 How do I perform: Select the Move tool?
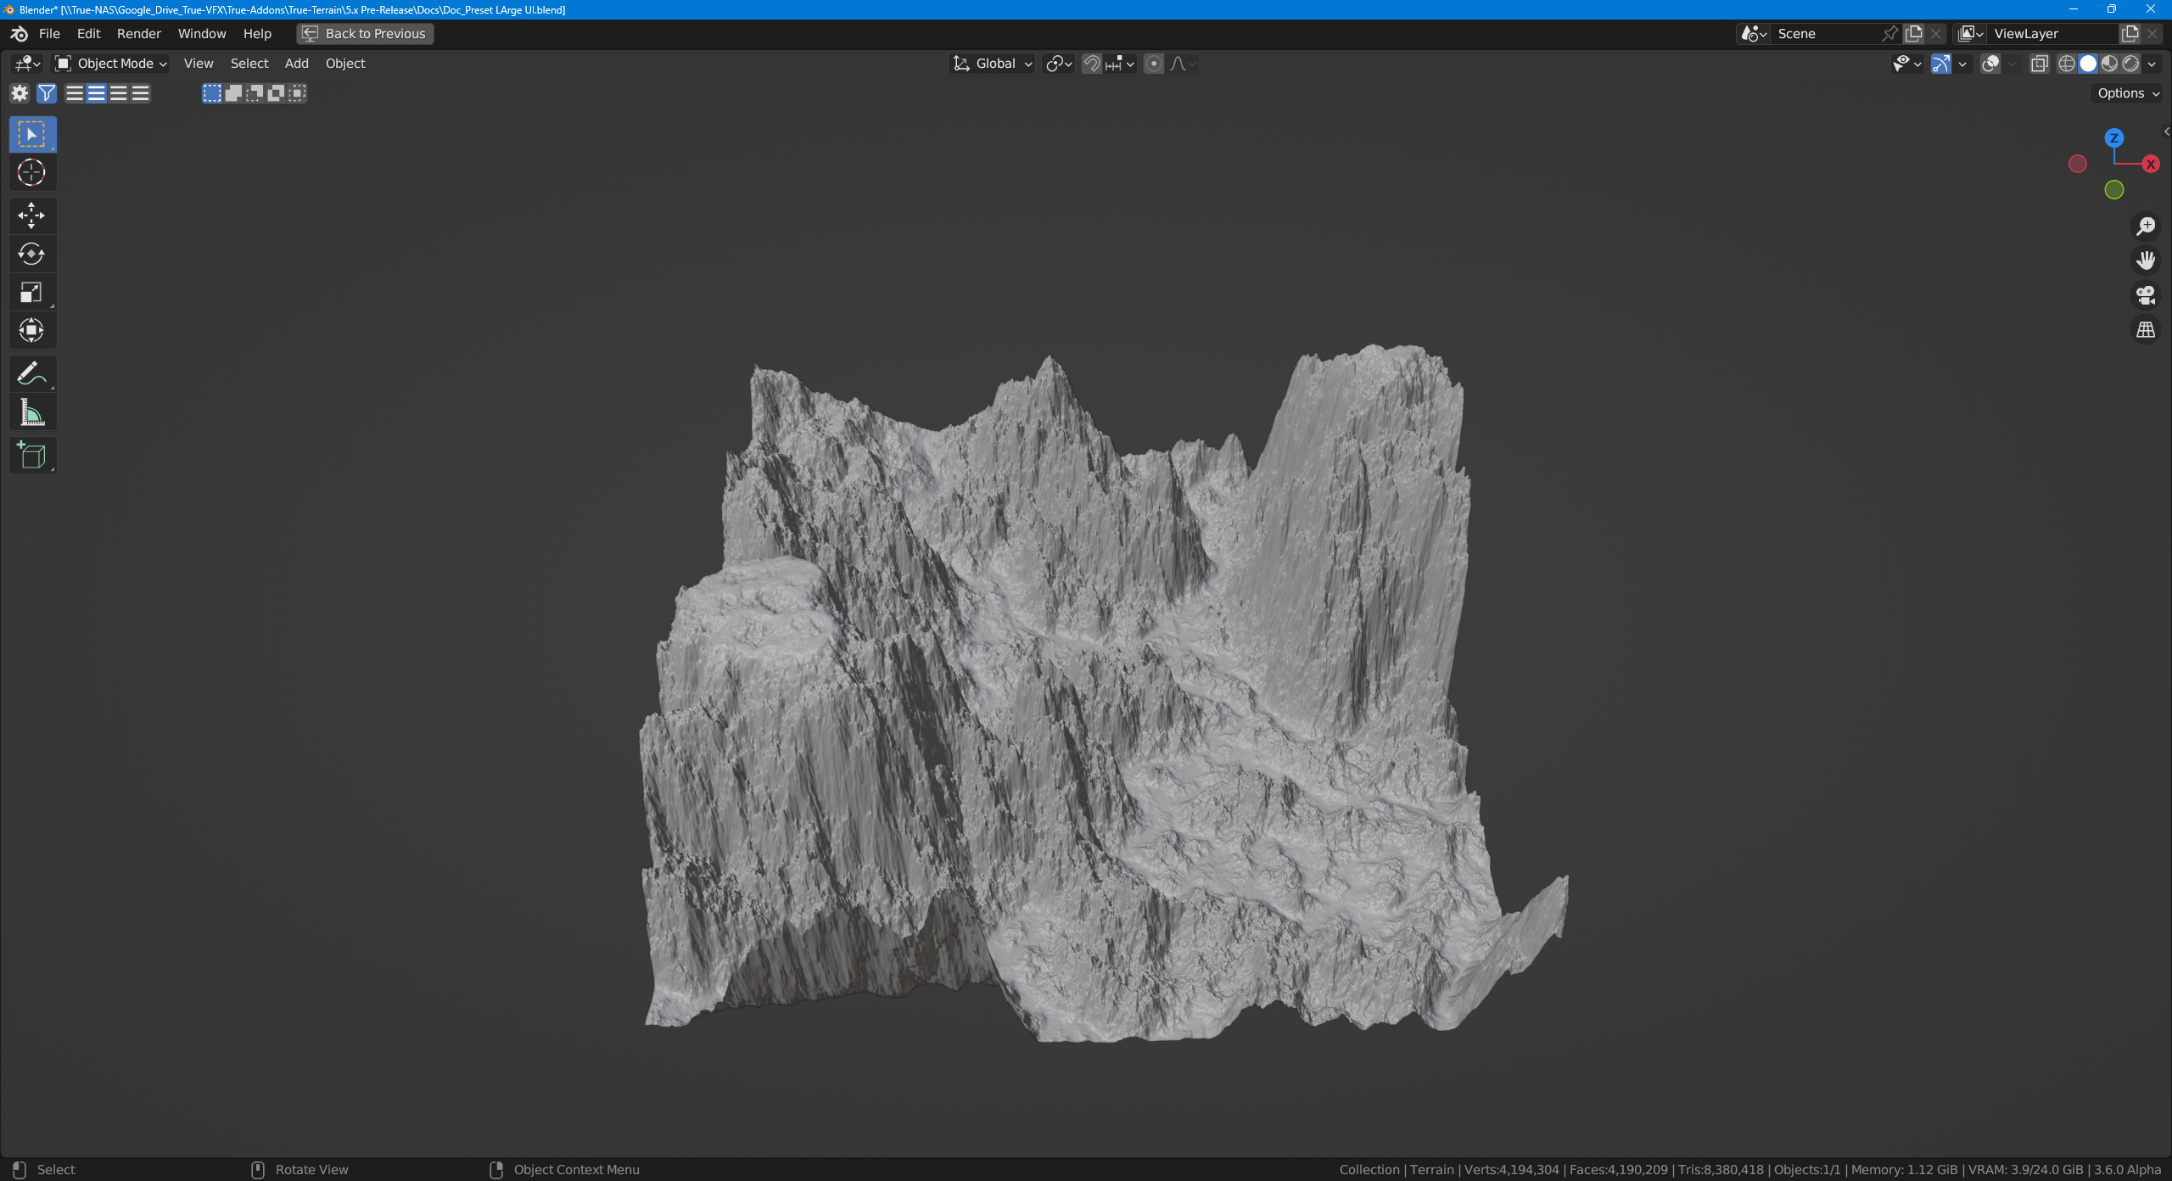(31, 215)
